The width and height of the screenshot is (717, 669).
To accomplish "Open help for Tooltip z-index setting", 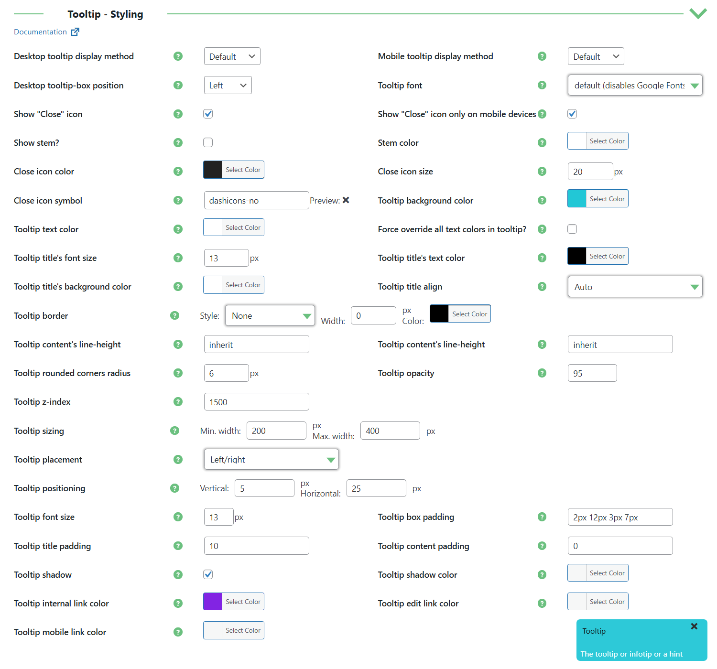I will pos(178,401).
